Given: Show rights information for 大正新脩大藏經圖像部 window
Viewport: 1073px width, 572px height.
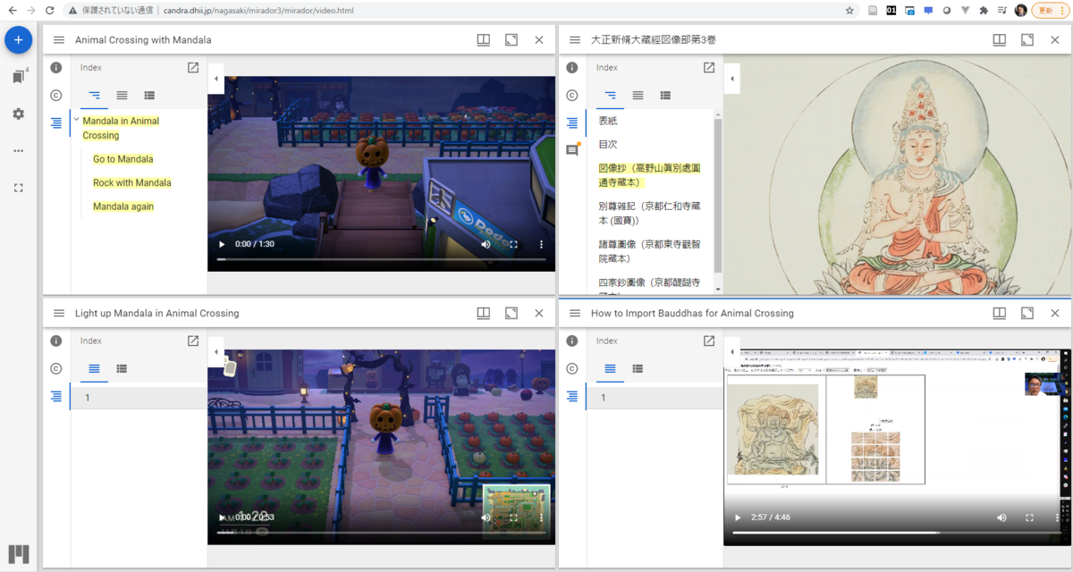Looking at the screenshot, I should 570,96.
